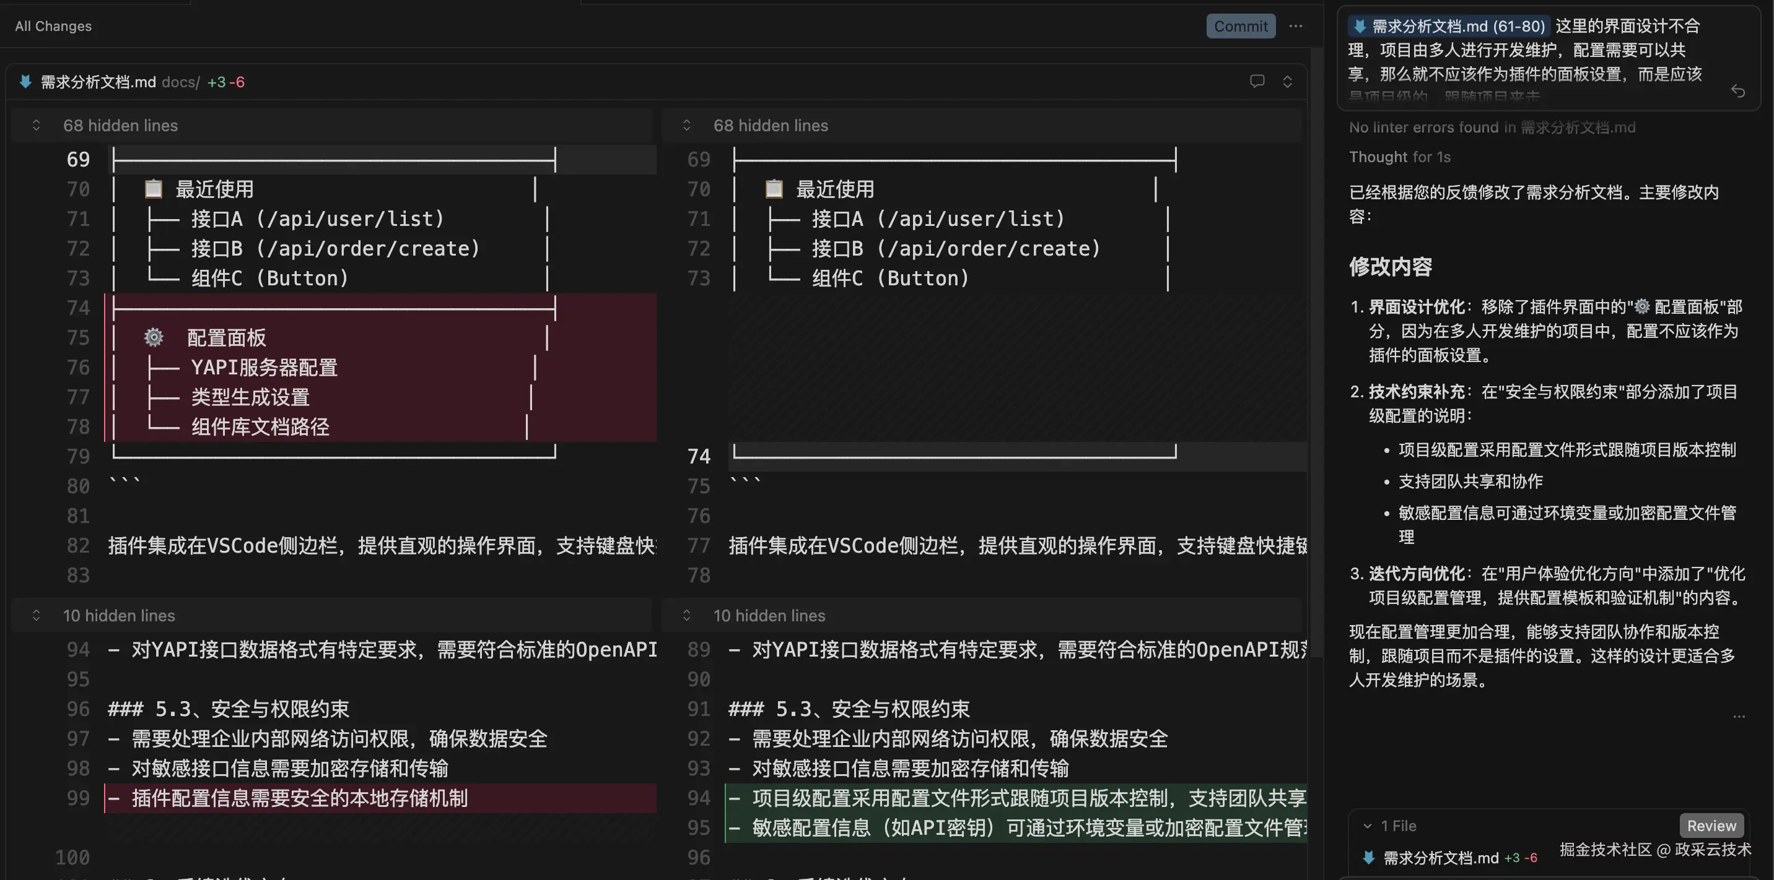
Task: Click the Review button
Action: [x=1711, y=826]
